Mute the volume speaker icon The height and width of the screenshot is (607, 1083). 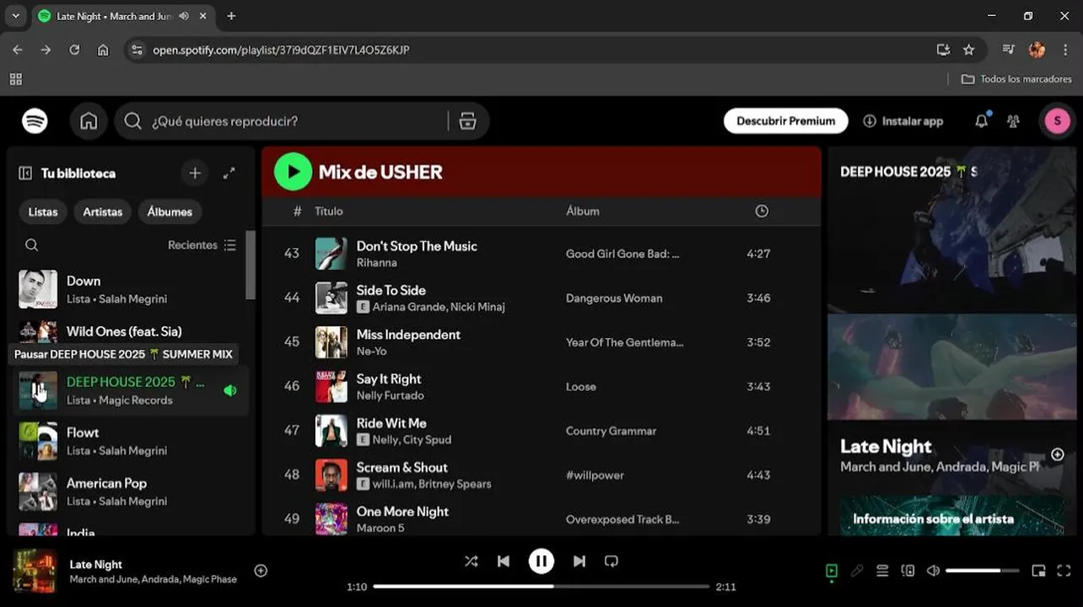[x=933, y=571]
